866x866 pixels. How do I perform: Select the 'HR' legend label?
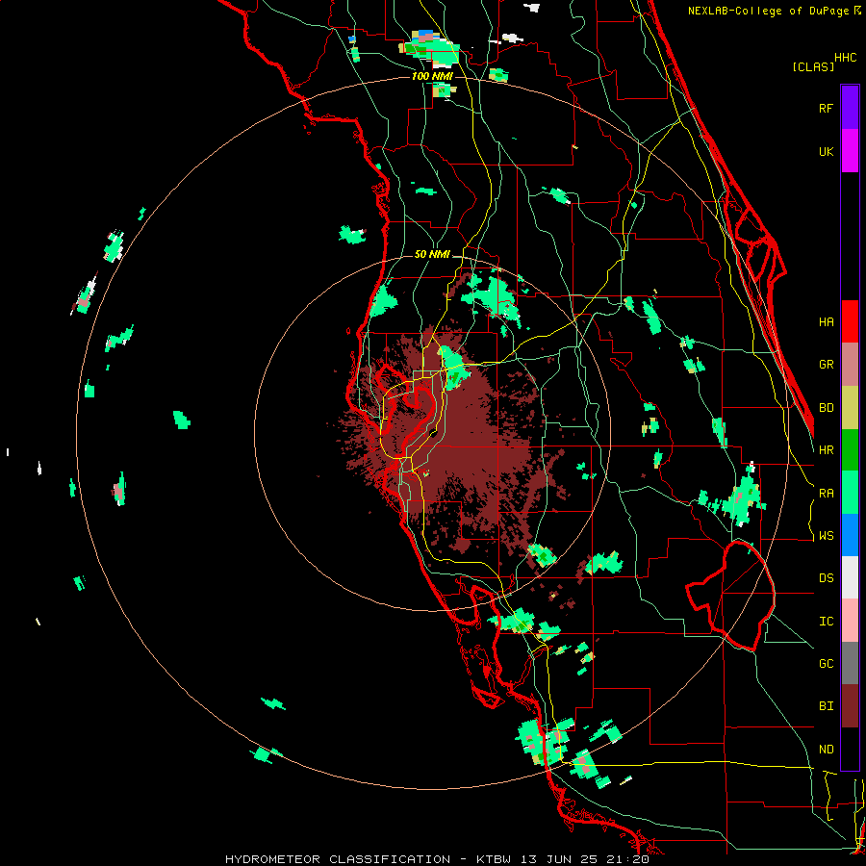[x=826, y=450]
